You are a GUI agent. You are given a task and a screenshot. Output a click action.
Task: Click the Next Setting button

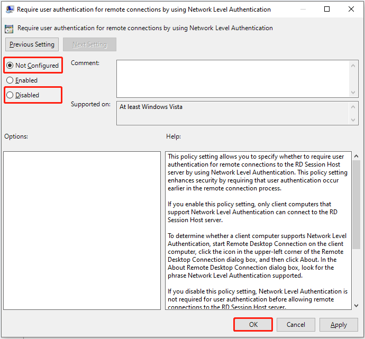[89, 44]
